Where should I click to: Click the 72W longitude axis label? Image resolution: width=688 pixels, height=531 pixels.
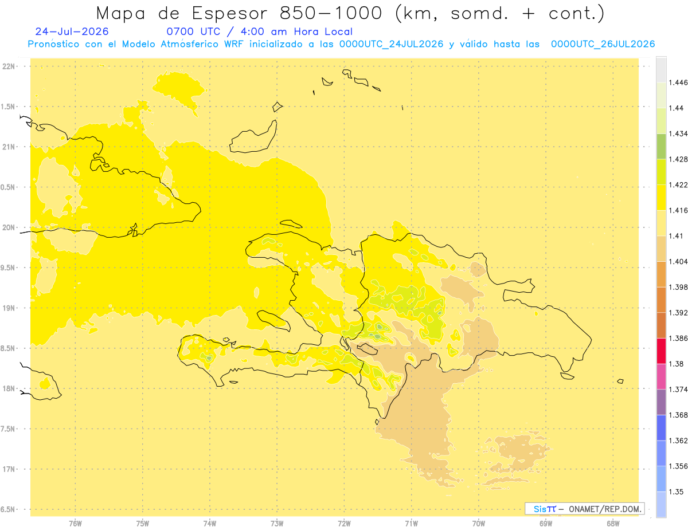(x=344, y=523)
